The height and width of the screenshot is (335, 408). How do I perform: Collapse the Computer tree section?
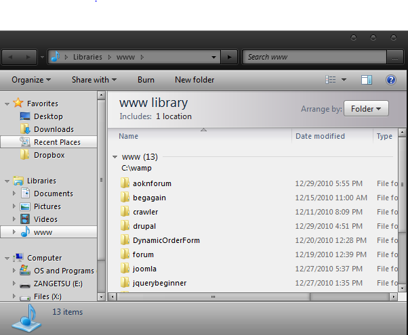click(x=7, y=259)
